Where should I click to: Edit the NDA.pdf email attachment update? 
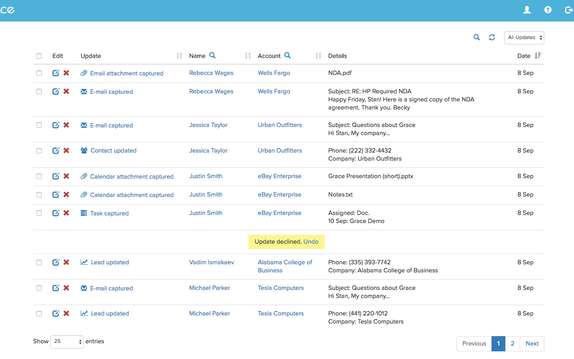click(x=56, y=73)
